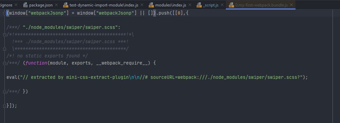Viewport: 340px width, 123px height.
Task: Click the exports parameter
Action: point(81,63)
